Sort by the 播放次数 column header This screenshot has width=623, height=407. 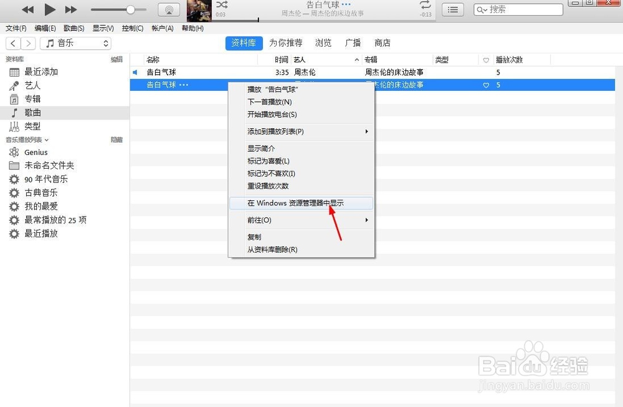[x=521, y=60]
